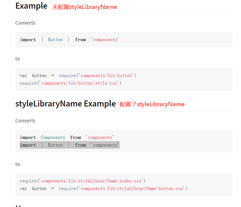Click the line var button = require('components/lib/button')
Screen dimensions: 241x207
pos(78,76)
